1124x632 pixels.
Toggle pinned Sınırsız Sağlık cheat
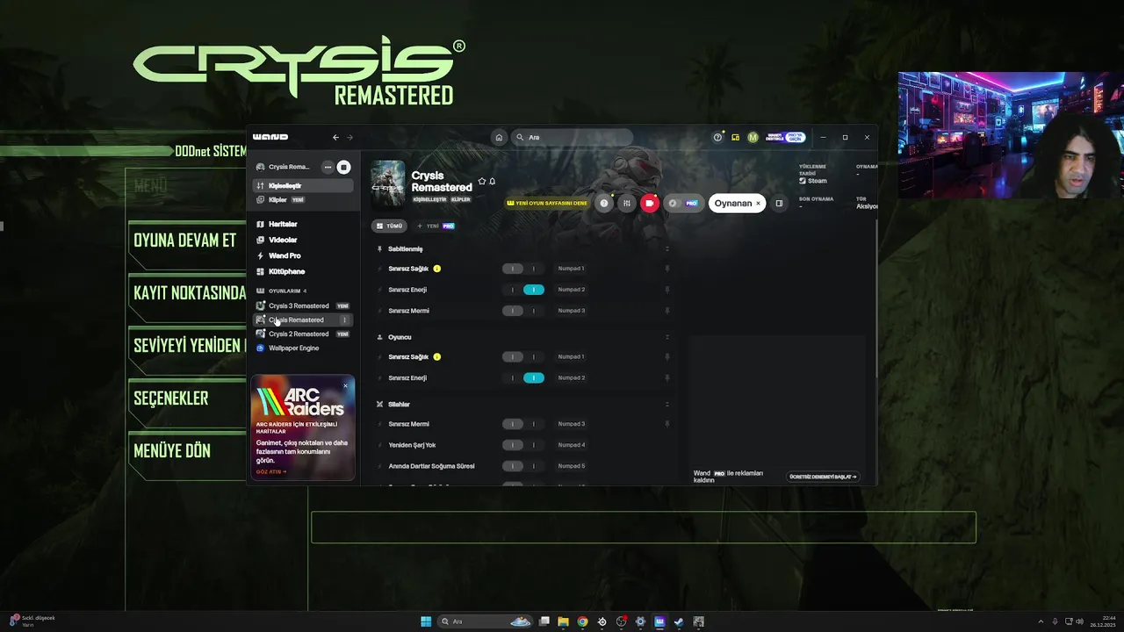click(x=523, y=269)
